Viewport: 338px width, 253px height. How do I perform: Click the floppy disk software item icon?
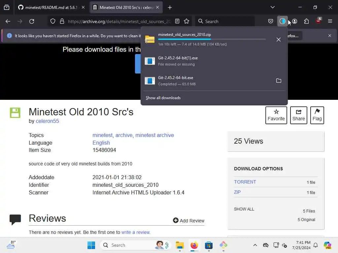pos(15,113)
